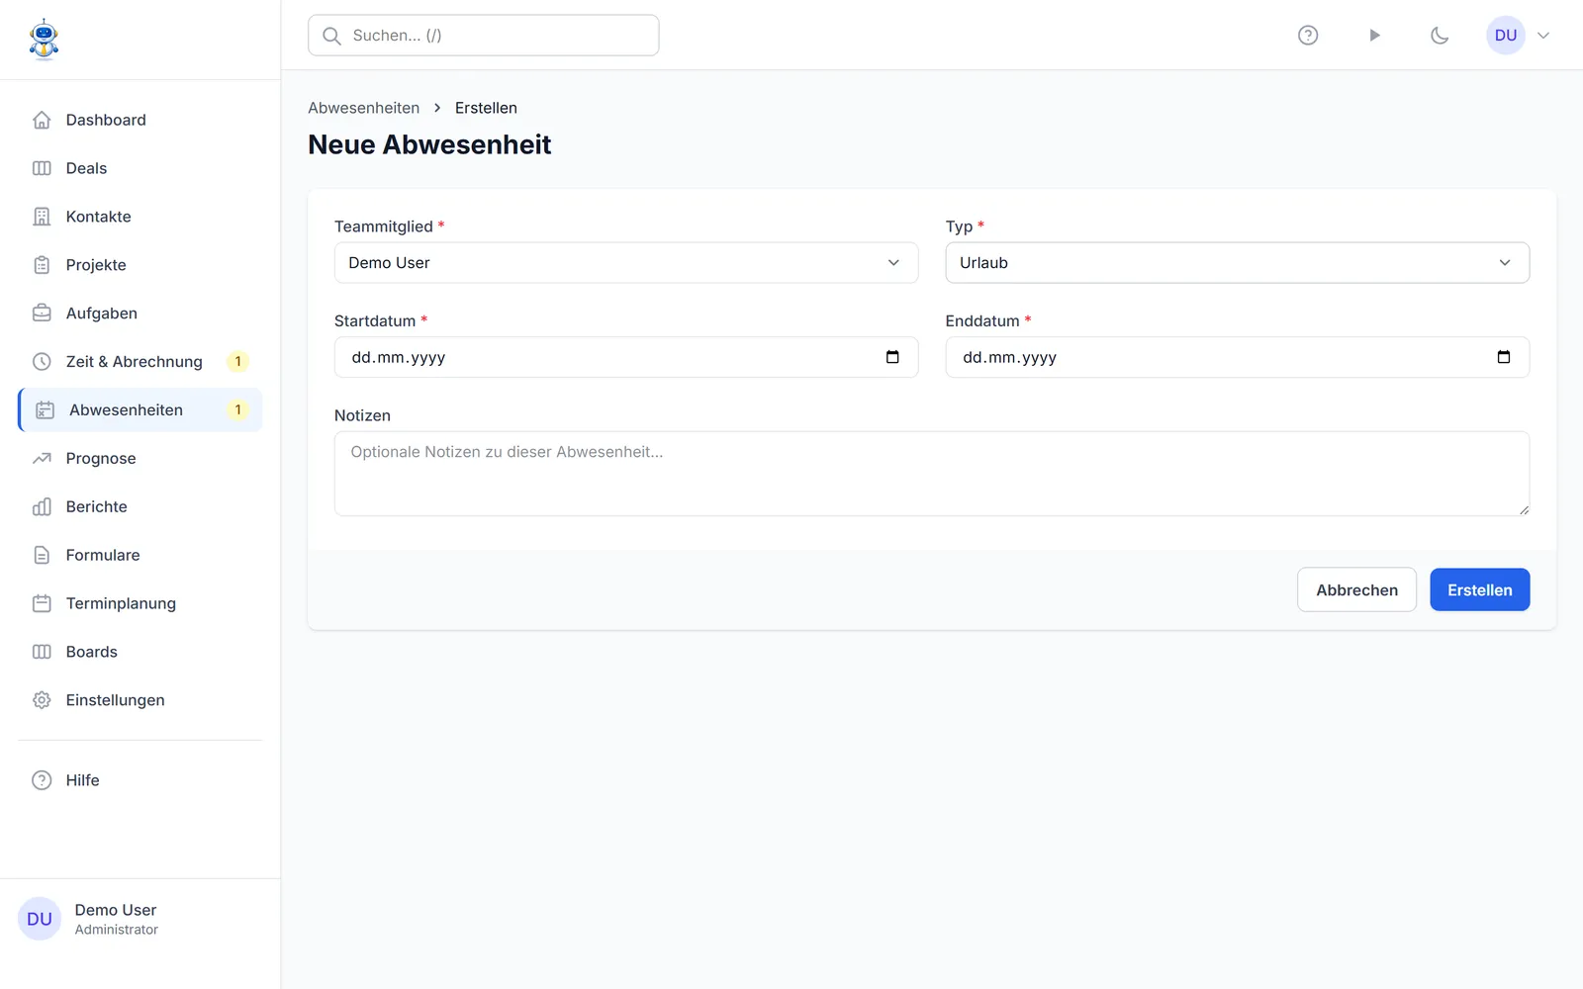Click the Terminplanung calendar icon
Viewport: 1583px width, 989px height.
coord(42,603)
